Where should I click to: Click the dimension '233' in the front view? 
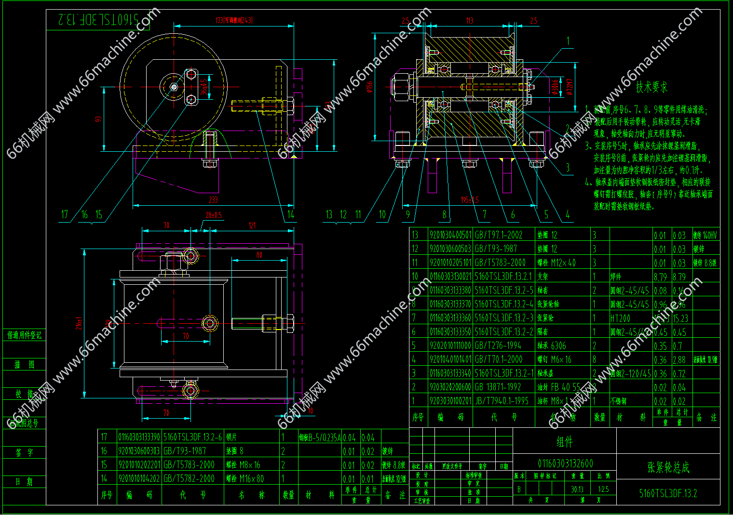(213, 200)
